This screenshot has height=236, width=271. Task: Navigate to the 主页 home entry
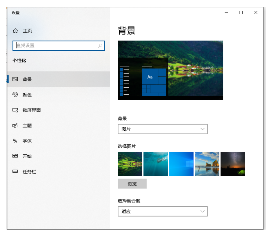27,31
